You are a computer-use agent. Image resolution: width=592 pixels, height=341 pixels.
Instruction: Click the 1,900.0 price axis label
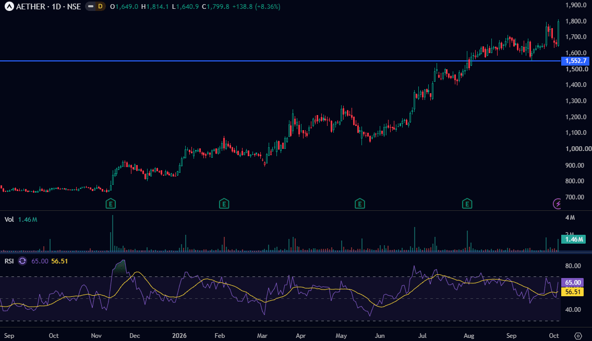coord(576,5)
